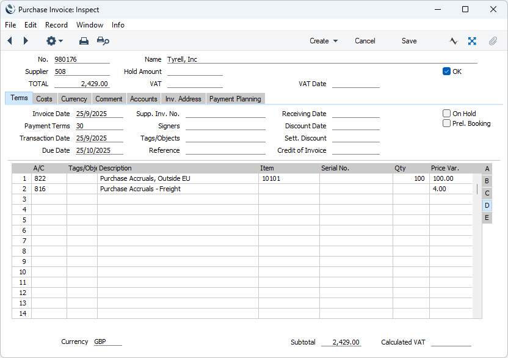Image resolution: width=508 pixels, height=358 pixels.
Task: Click the Payment Terms field
Action: (x=100, y=126)
